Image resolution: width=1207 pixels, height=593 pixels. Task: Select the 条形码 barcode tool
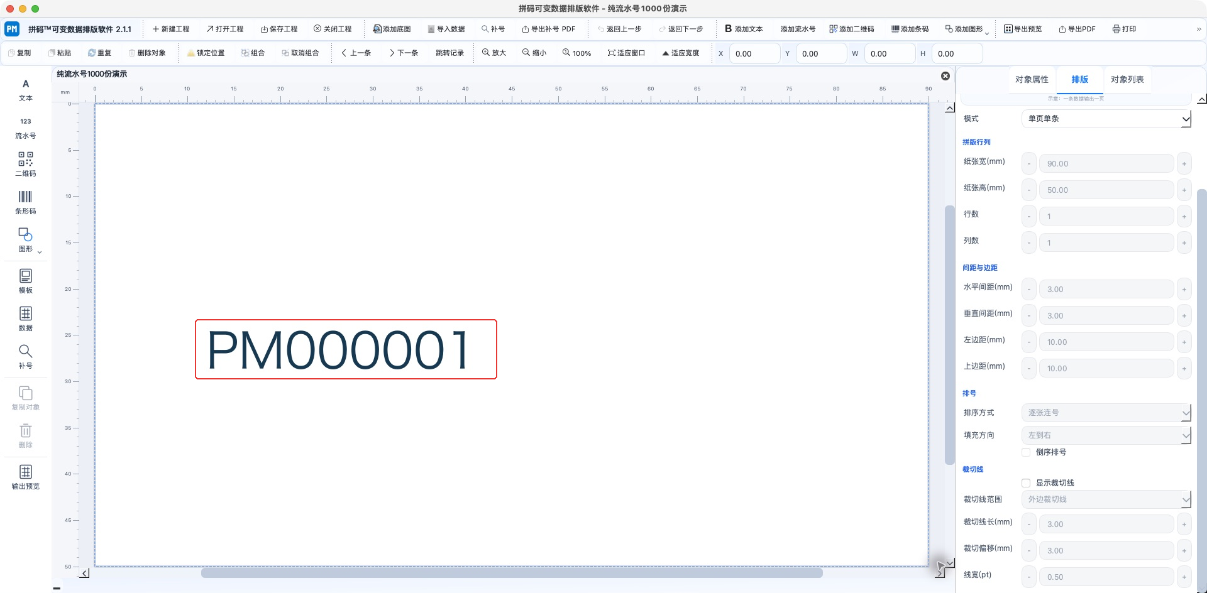(x=26, y=202)
